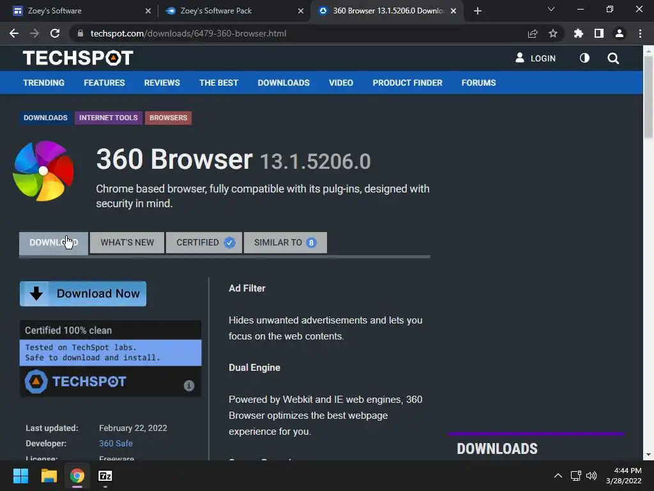Select the CERTIFIED tab
The height and width of the screenshot is (491, 654).
(204, 242)
